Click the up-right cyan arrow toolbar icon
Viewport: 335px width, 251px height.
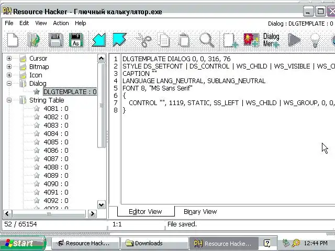tap(120, 40)
